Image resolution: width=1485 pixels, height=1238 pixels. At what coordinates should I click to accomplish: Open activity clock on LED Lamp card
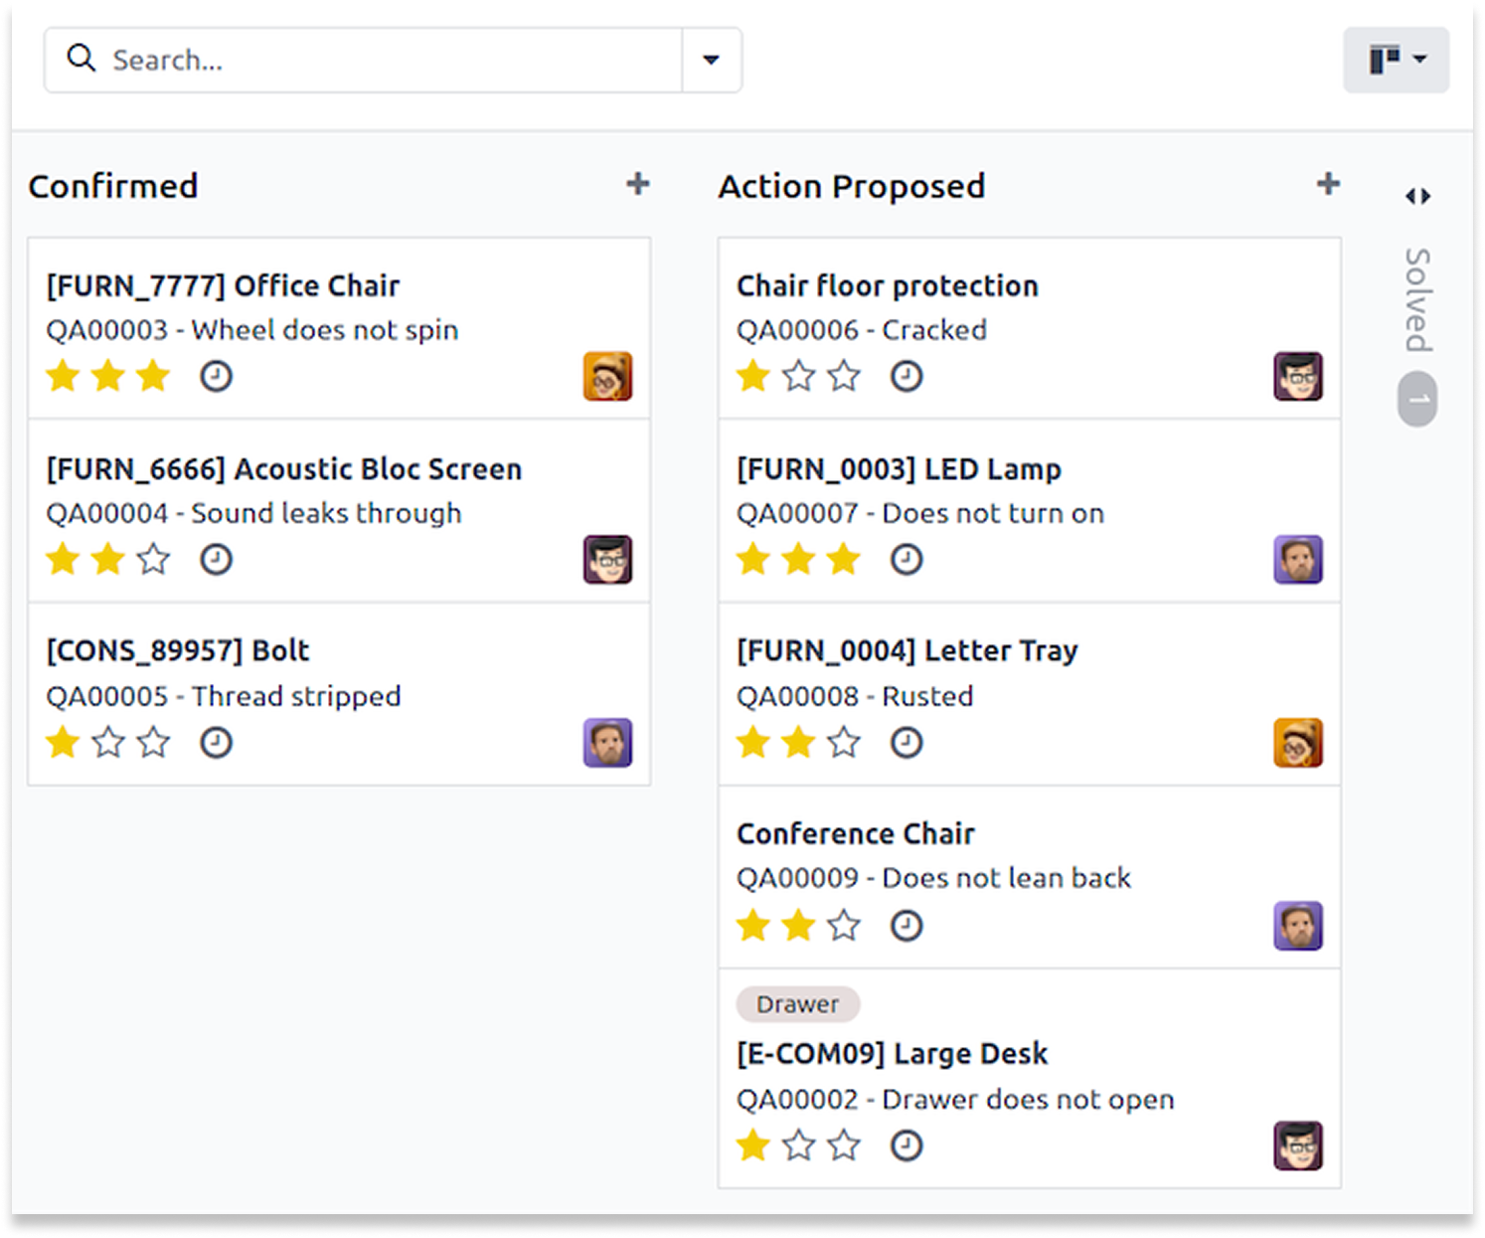tap(906, 560)
